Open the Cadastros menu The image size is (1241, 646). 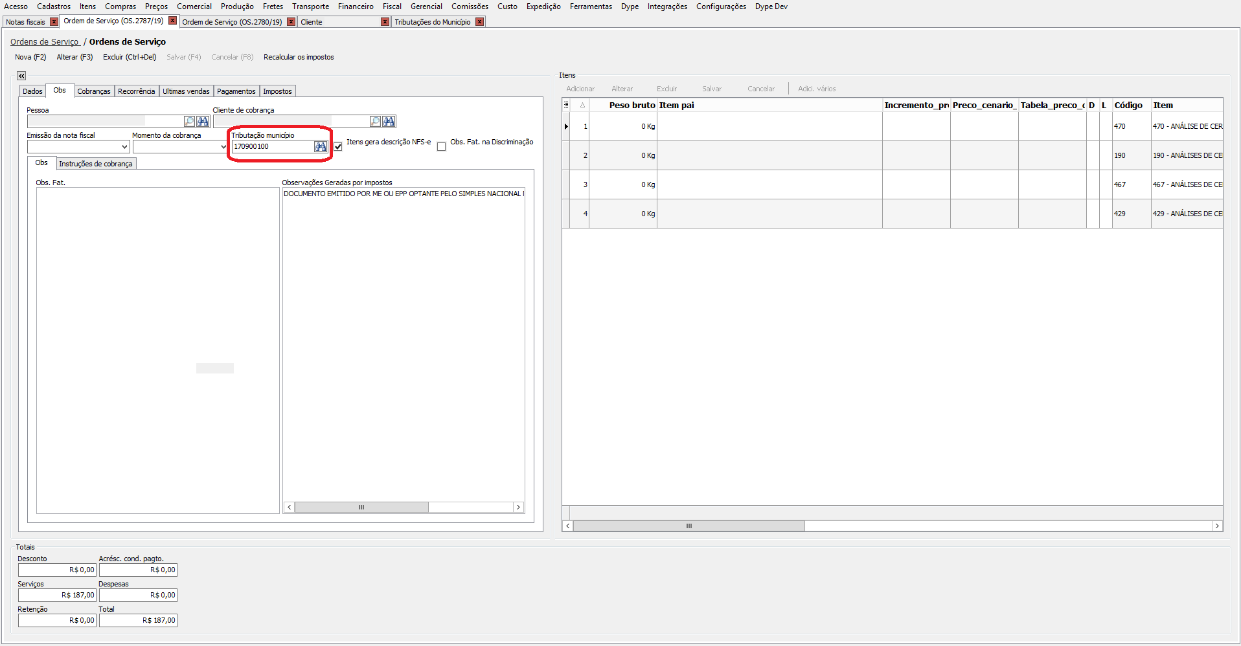[x=54, y=6]
